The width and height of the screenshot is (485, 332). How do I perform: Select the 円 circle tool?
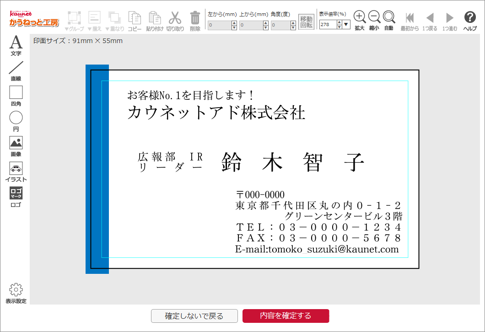[16, 121]
